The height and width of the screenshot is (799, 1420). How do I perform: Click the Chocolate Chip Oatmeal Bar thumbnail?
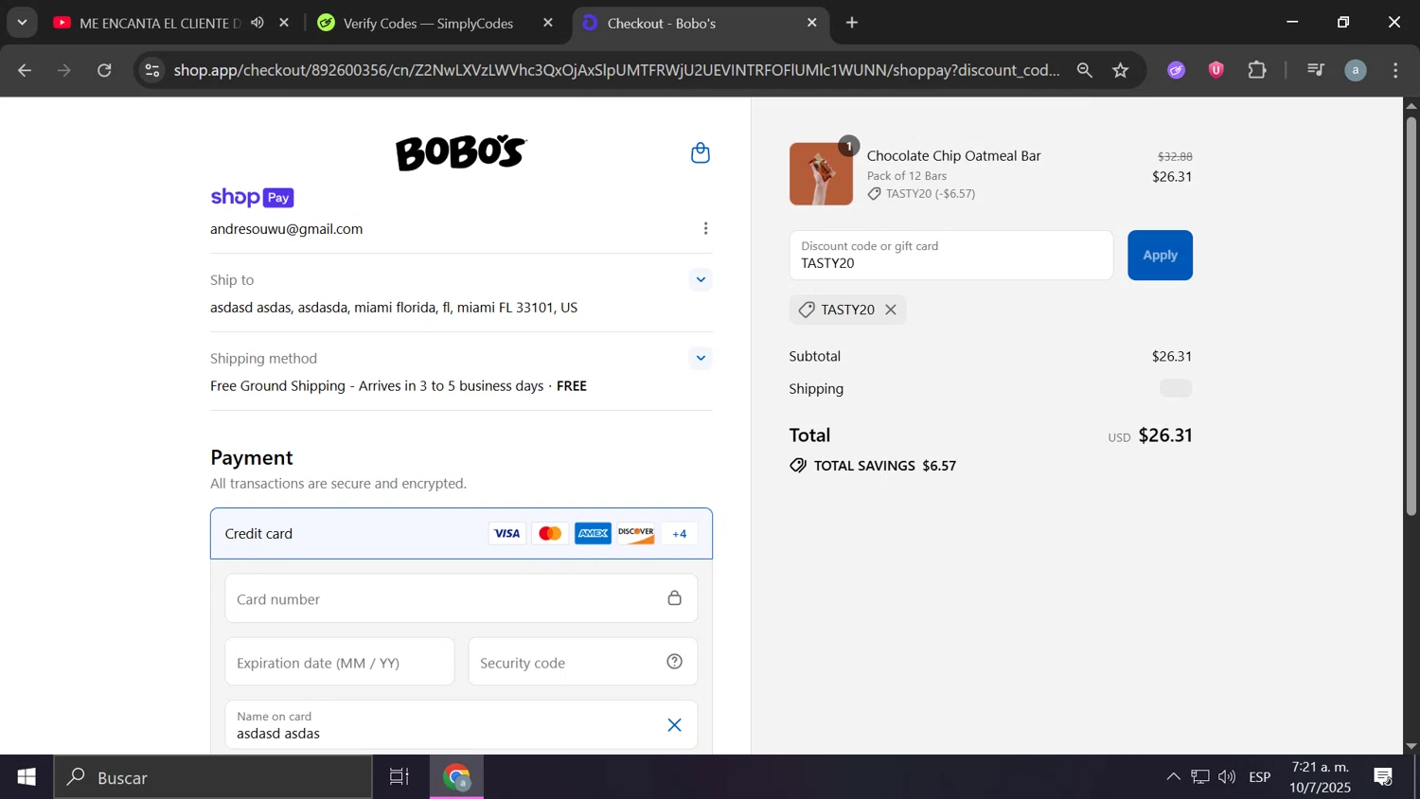pos(821,174)
